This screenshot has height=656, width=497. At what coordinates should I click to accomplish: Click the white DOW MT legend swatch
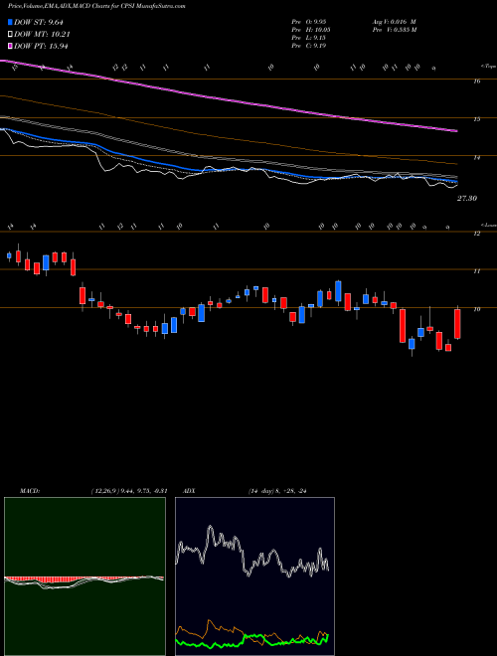tap(10, 35)
